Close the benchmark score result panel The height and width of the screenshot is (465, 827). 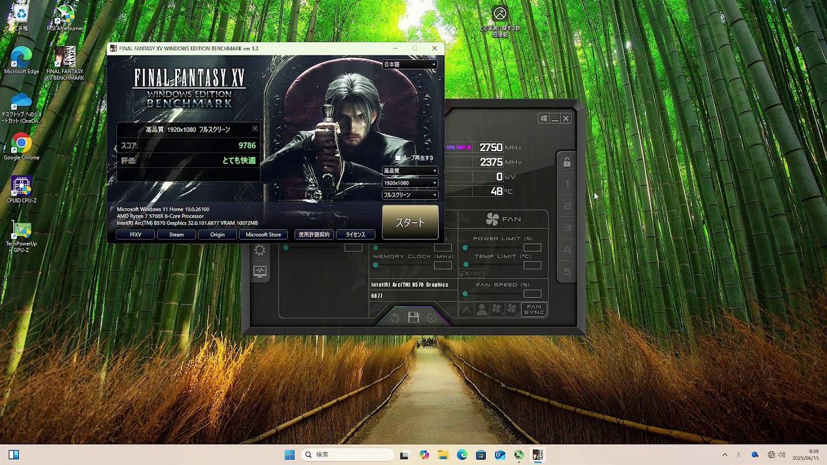point(255,129)
